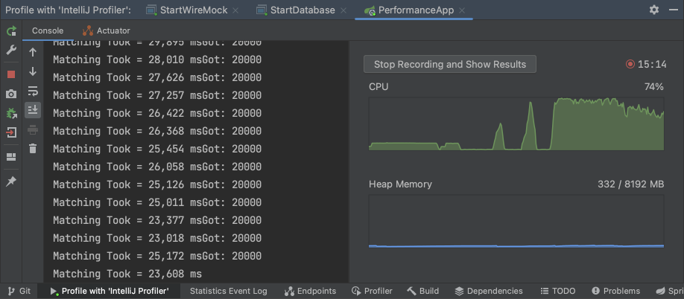
Task: Open run settings wrench icon
Action: point(11,50)
